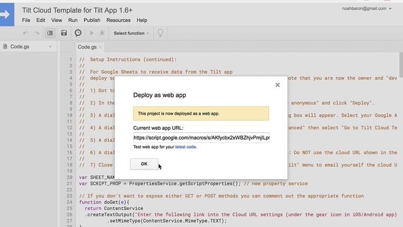The height and width of the screenshot is (227, 403).
Task: Select the Code.gs editor tab
Action: pyautogui.click(x=87, y=47)
